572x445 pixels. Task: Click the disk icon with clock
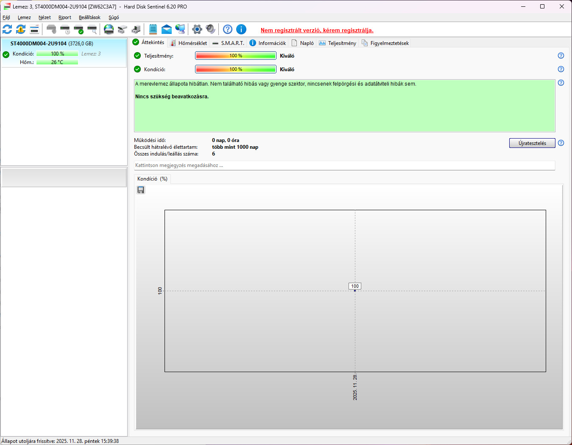[x=65, y=29]
